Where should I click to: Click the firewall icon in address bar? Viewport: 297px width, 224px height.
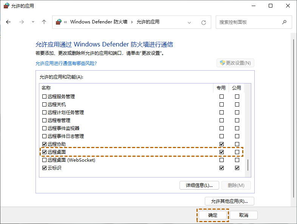click(x=59, y=22)
